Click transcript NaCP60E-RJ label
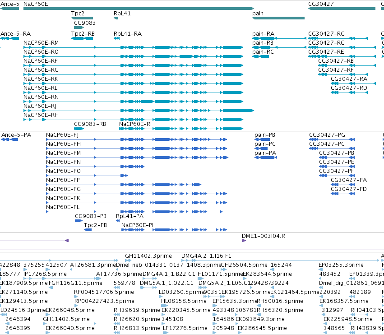This screenshot has height=335, width=384. coord(40,106)
